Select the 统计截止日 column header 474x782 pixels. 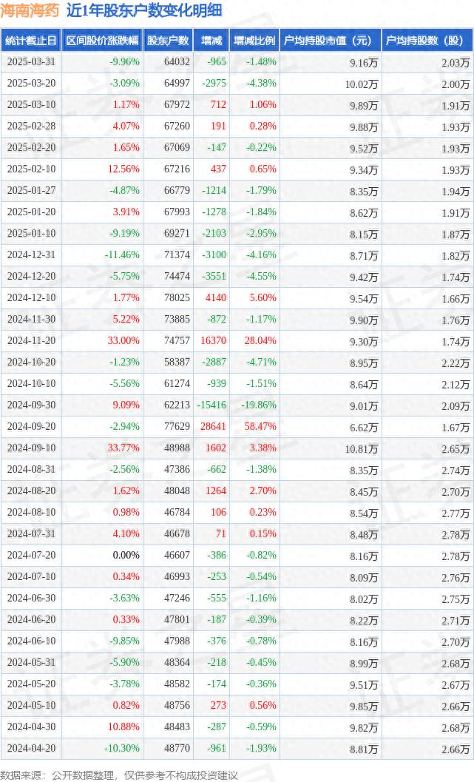[31, 41]
